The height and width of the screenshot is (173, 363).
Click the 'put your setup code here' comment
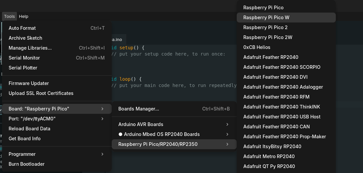tap(168, 54)
